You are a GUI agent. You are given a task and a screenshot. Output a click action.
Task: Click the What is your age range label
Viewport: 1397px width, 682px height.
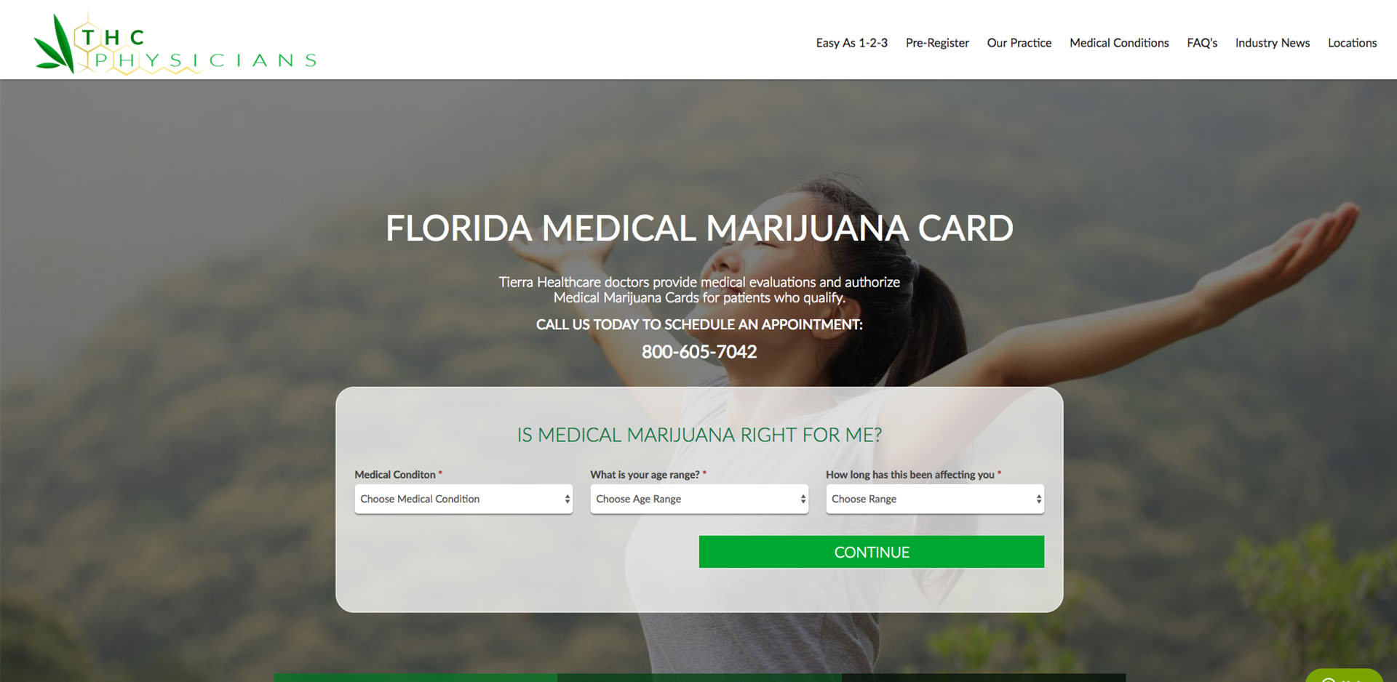coord(645,474)
